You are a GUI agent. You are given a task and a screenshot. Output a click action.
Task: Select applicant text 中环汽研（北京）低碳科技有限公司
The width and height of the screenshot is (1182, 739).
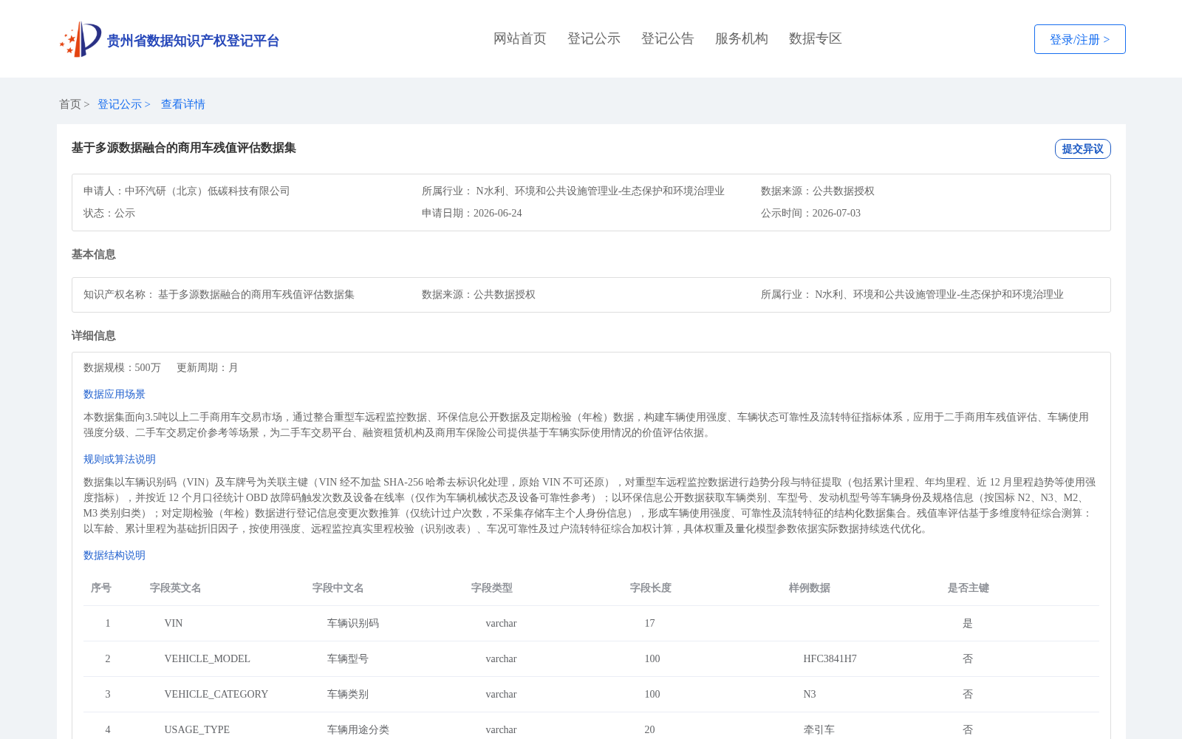(x=208, y=191)
